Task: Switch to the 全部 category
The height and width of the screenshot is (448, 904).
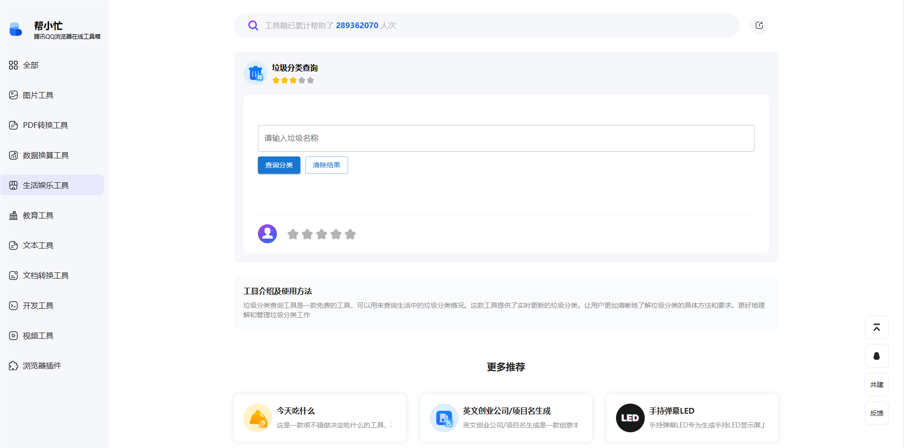Action: coord(30,65)
